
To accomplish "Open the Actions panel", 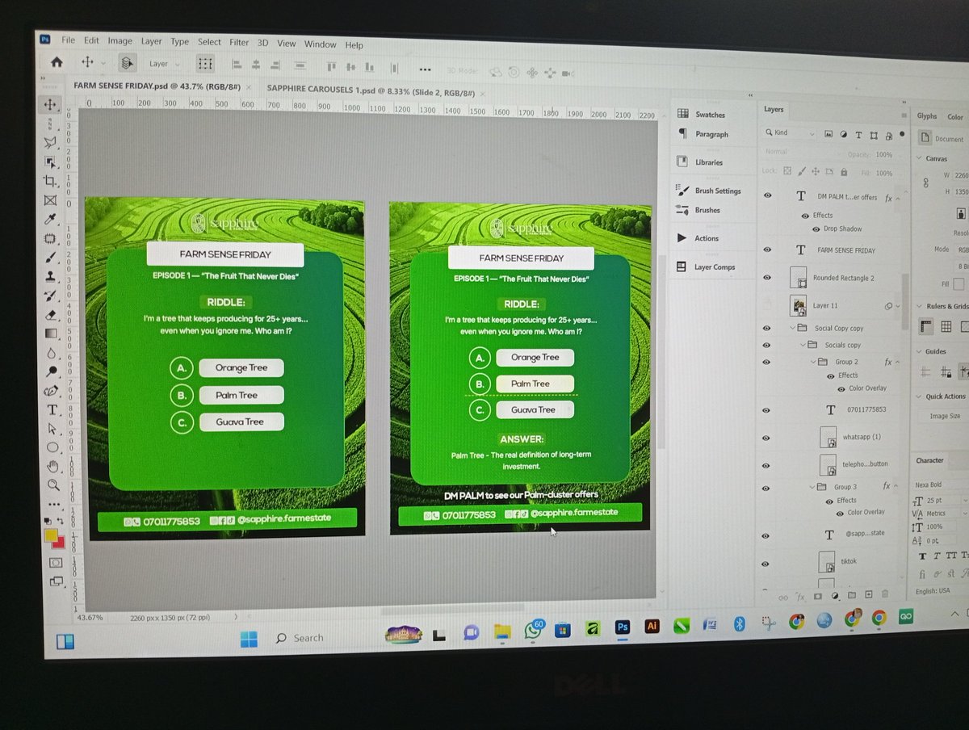I will coord(698,238).
